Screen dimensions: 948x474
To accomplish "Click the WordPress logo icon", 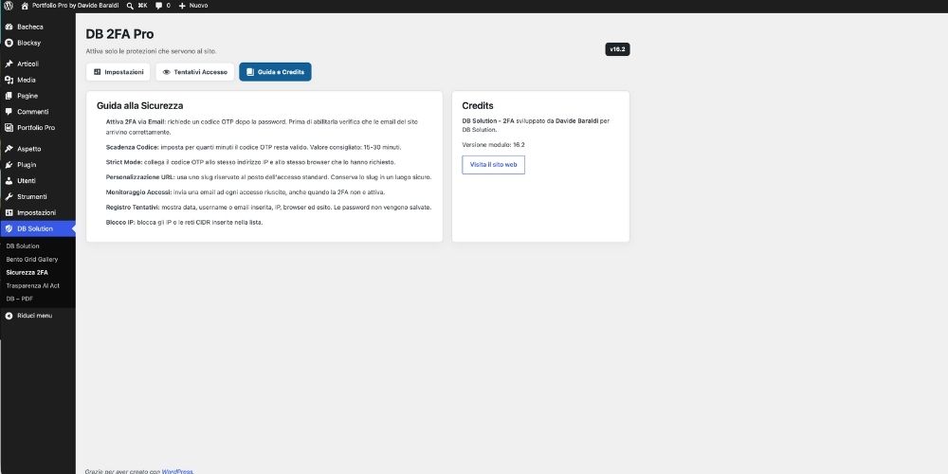I will pyautogui.click(x=9, y=6).
